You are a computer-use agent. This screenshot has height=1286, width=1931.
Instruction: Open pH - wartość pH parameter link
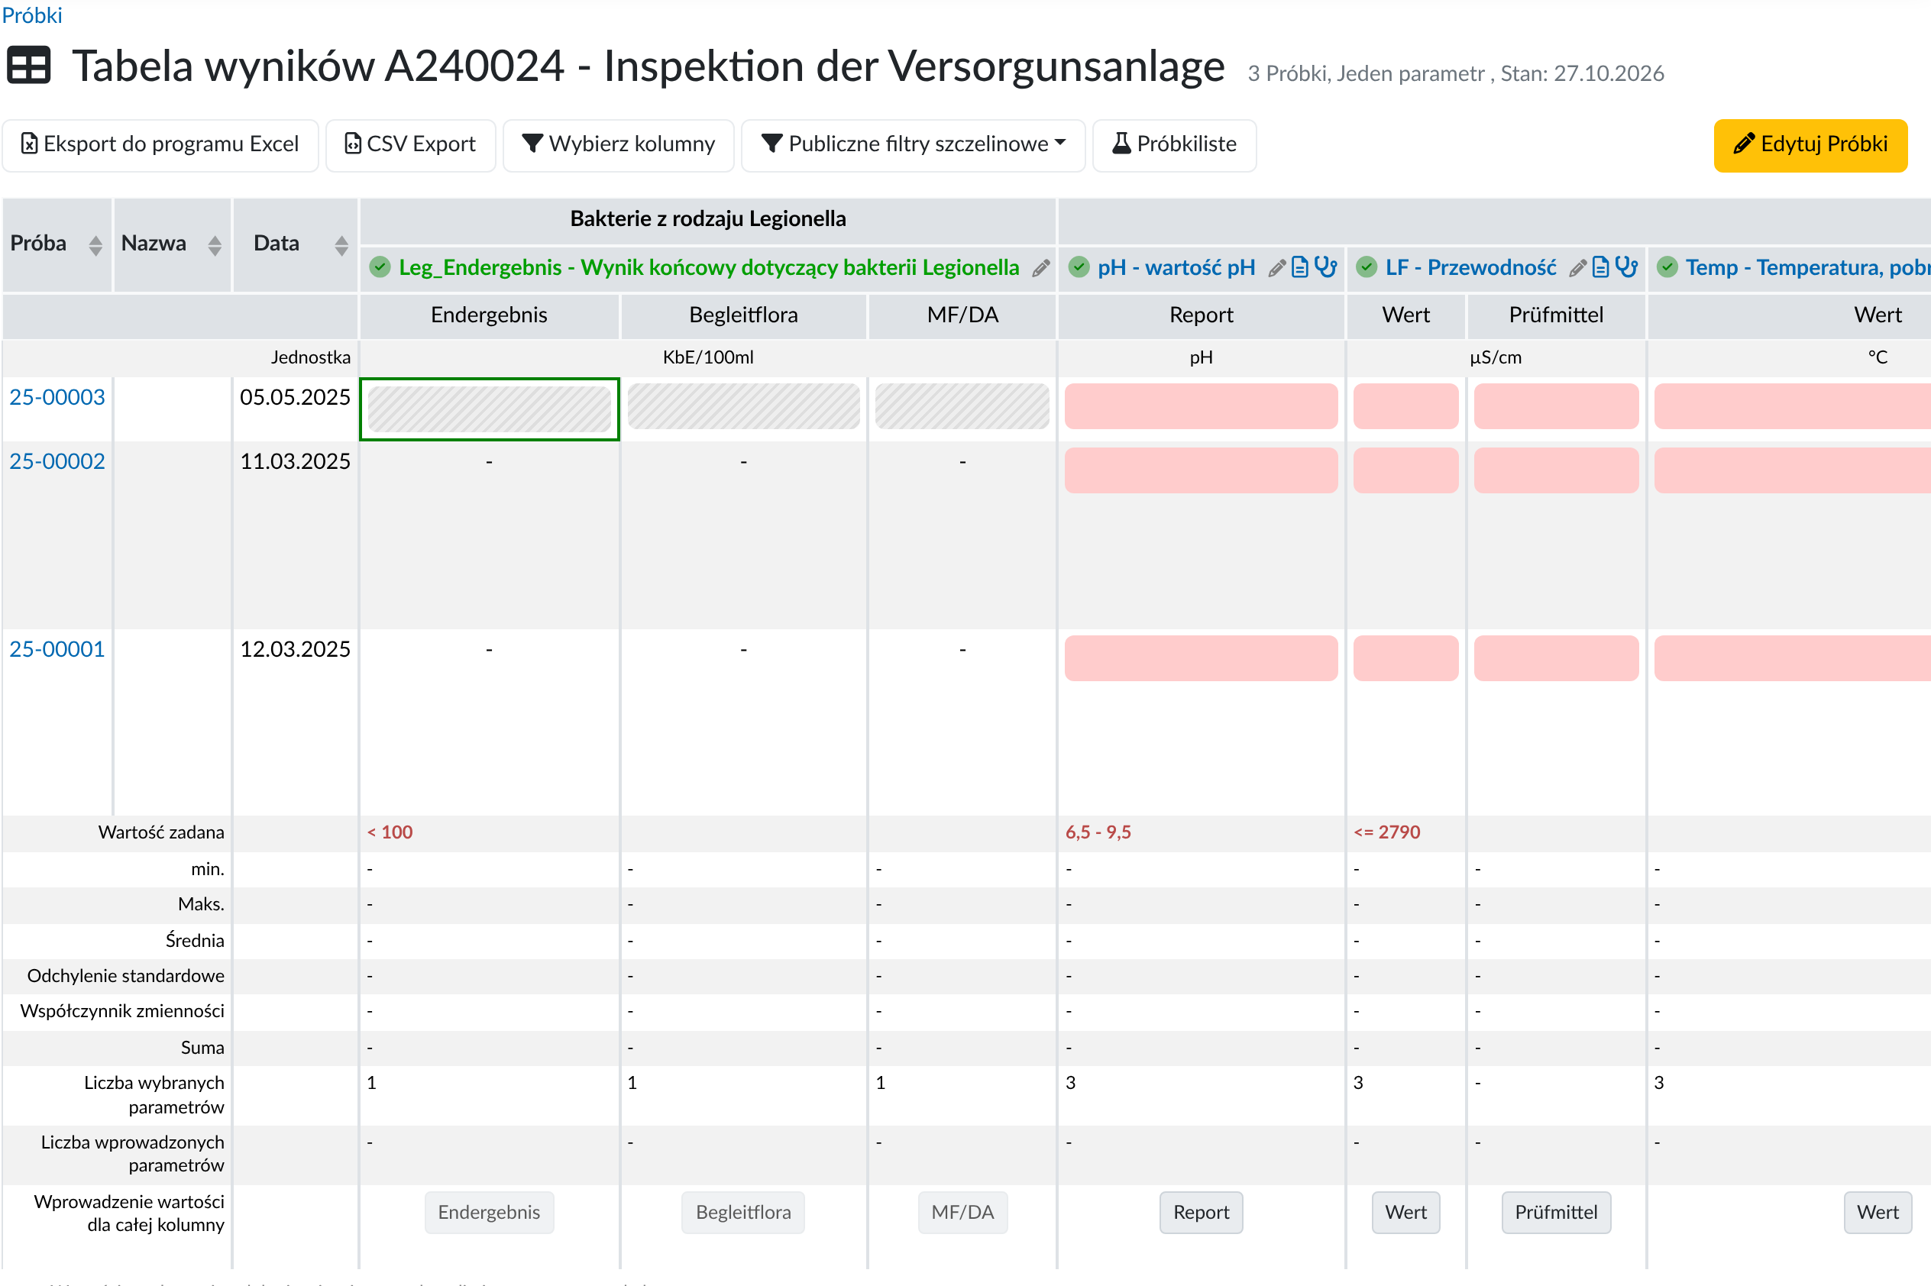click(x=1176, y=267)
